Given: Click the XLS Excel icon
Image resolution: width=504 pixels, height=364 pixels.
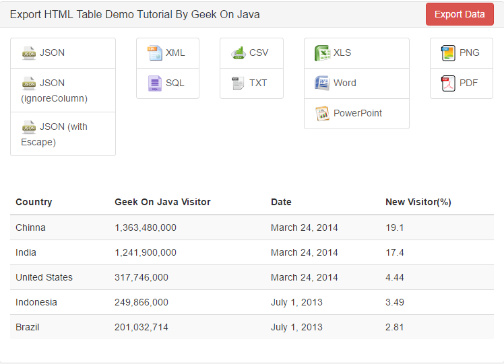Looking at the screenshot, I should (322, 53).
